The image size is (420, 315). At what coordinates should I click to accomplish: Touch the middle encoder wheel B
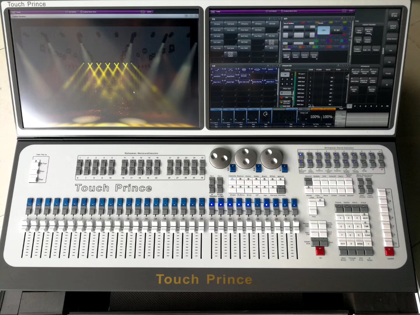(x=246, y=158)
